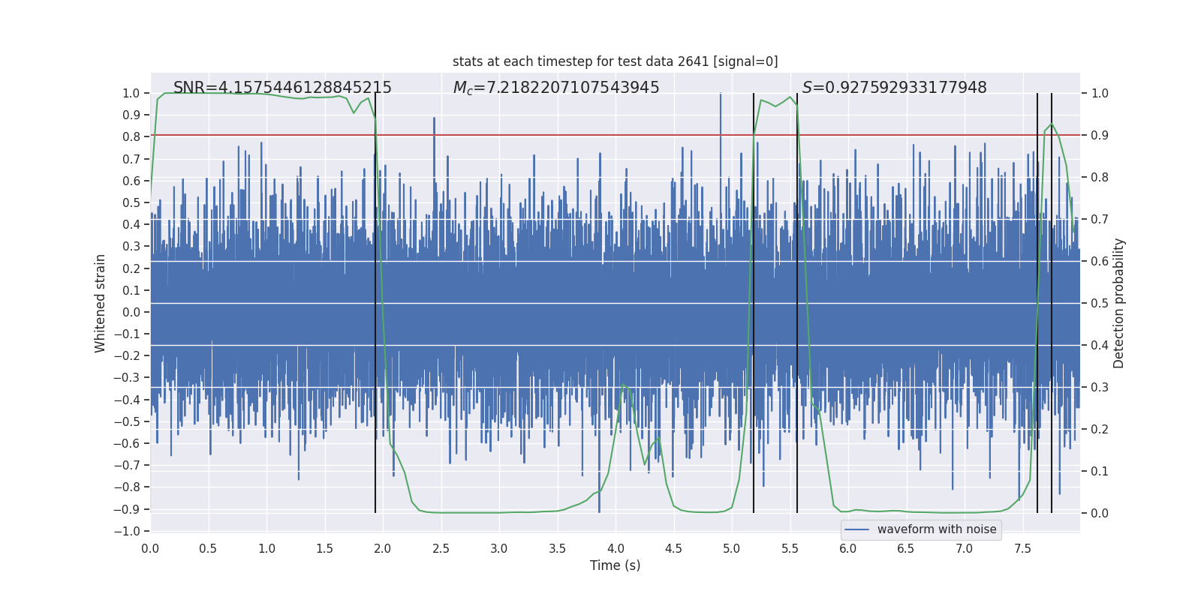Click the green curve peak near 4.05 s

(x=622, y=385)
